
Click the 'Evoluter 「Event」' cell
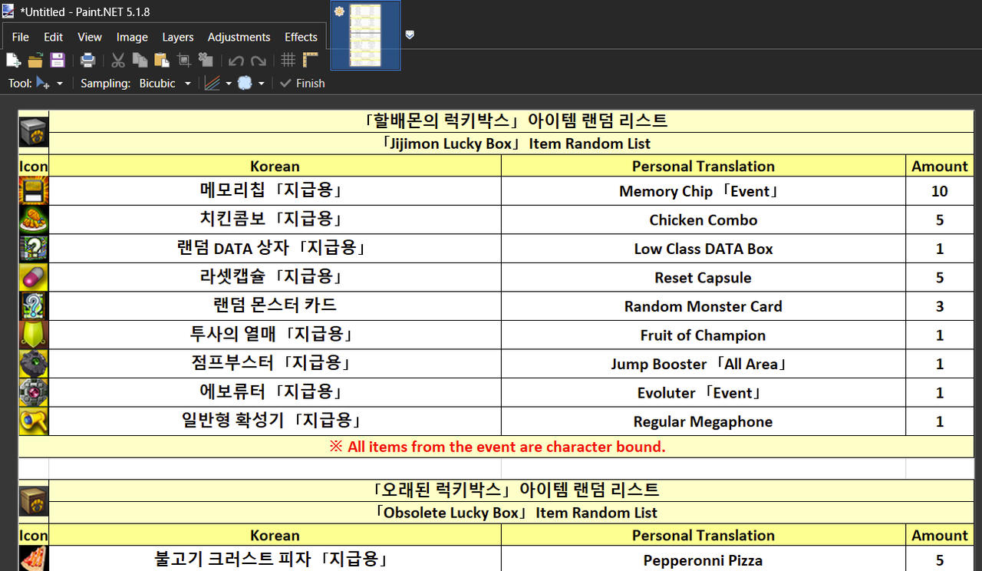(x=704, y=392)
